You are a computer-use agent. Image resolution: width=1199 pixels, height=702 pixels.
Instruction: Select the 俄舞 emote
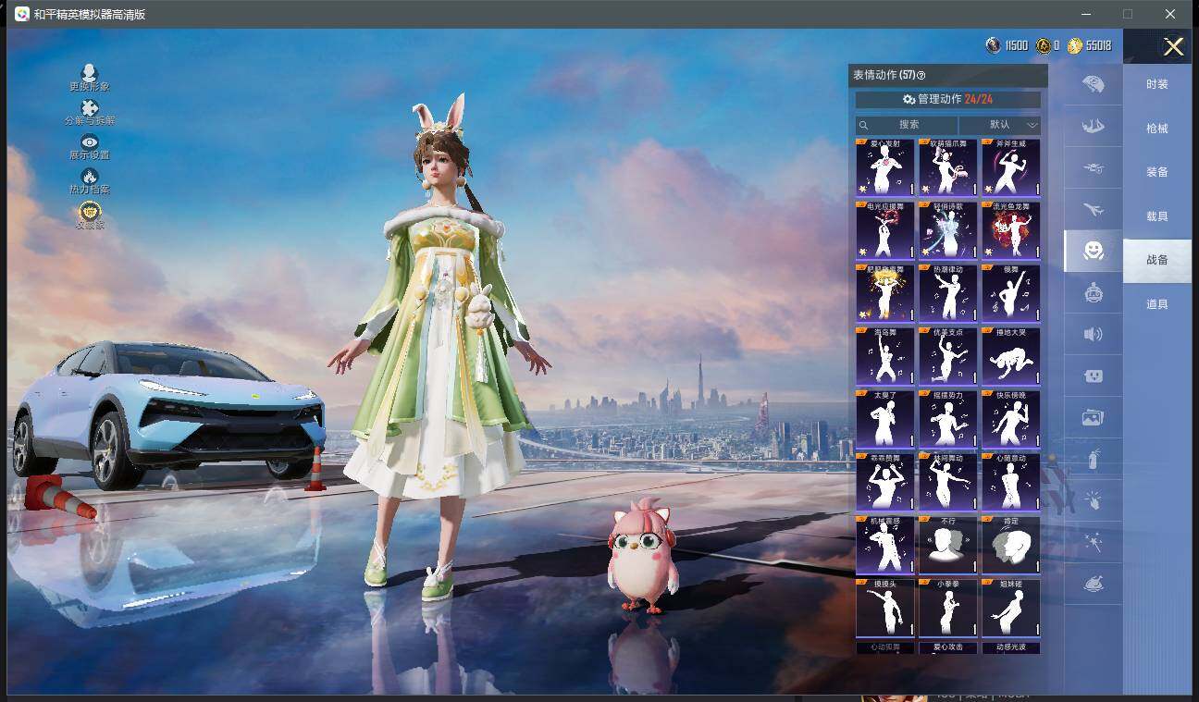tap(1011, 293)
